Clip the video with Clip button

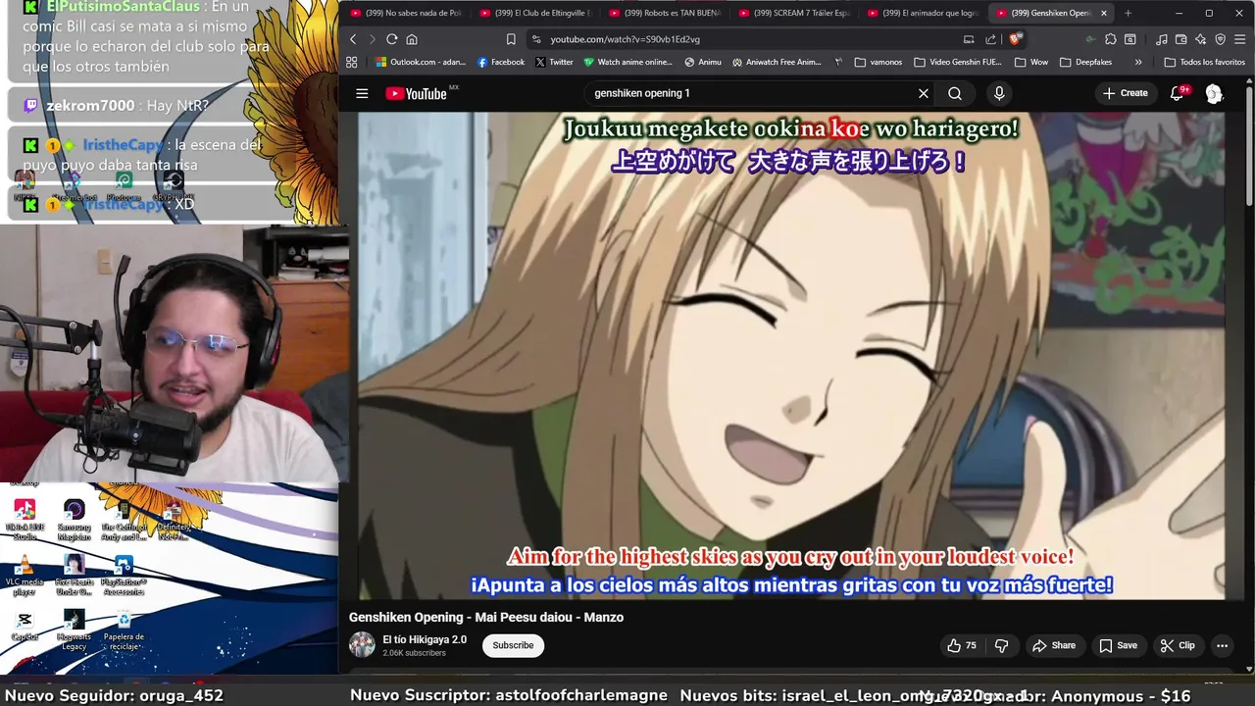point(1178,645)
